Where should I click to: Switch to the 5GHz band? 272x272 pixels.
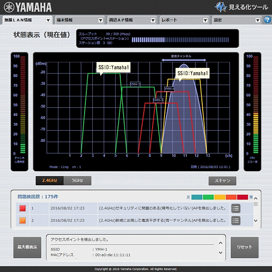tap(77, 181)
